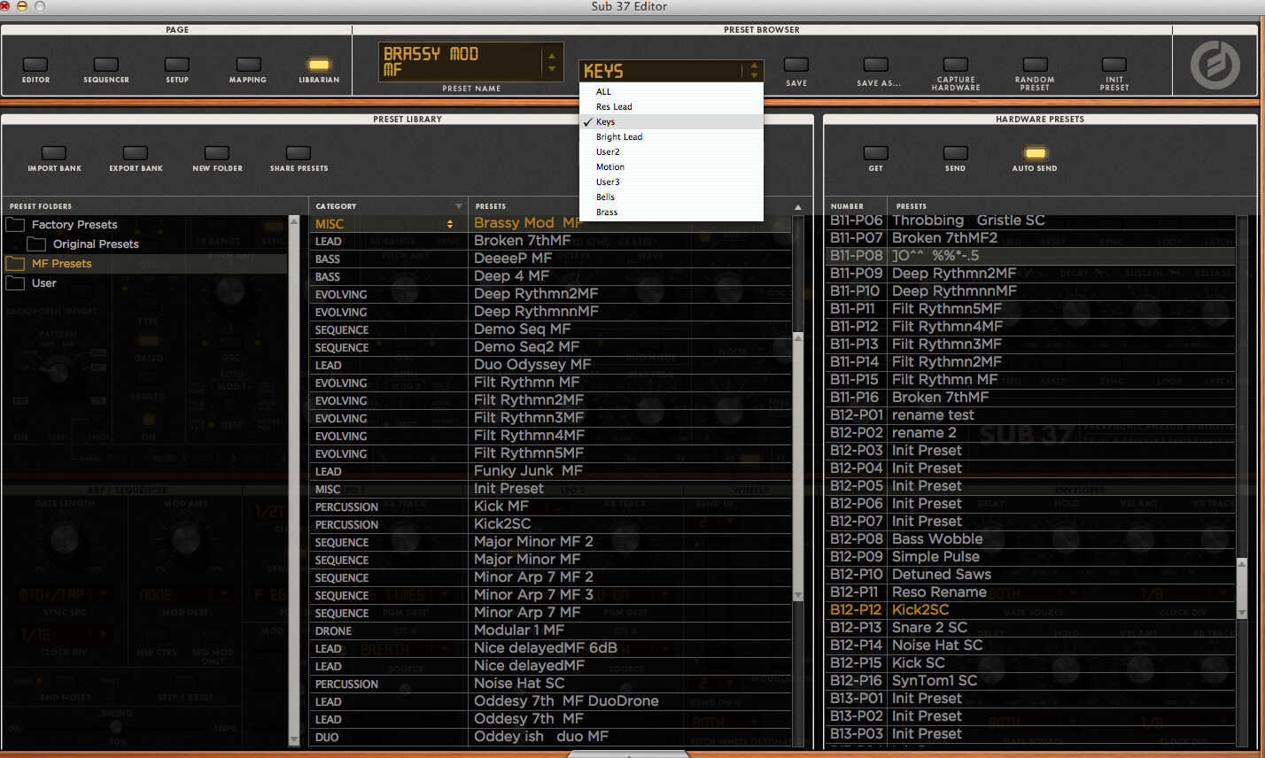Click the bottom panel pull handle
The image size is (1265, 758).
click(628, 754)
